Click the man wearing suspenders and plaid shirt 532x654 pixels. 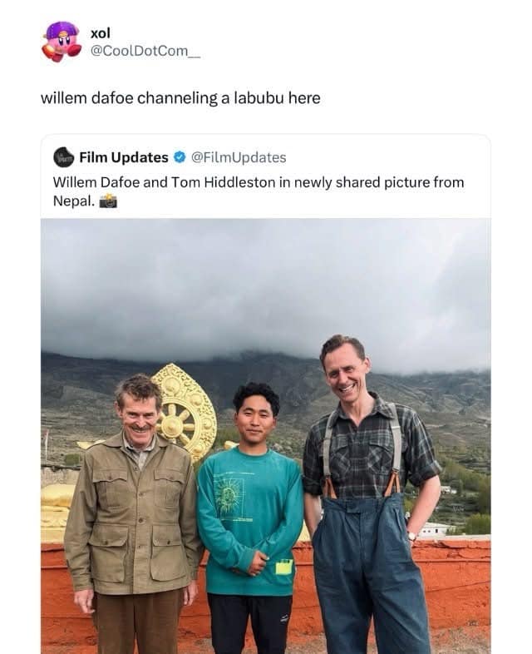[x=371, y=494]
